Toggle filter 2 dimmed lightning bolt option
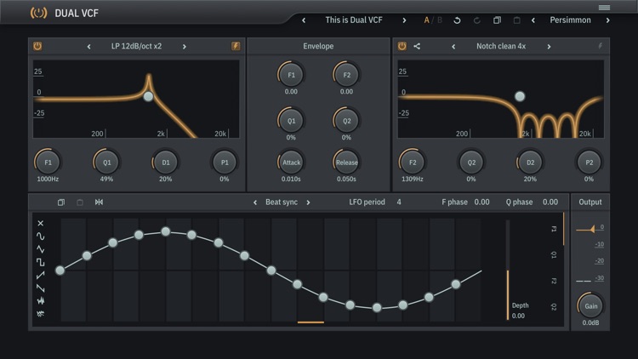 (x=601, y=46)
